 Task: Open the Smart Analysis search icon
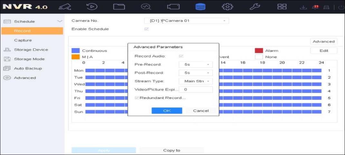point(146,7)
